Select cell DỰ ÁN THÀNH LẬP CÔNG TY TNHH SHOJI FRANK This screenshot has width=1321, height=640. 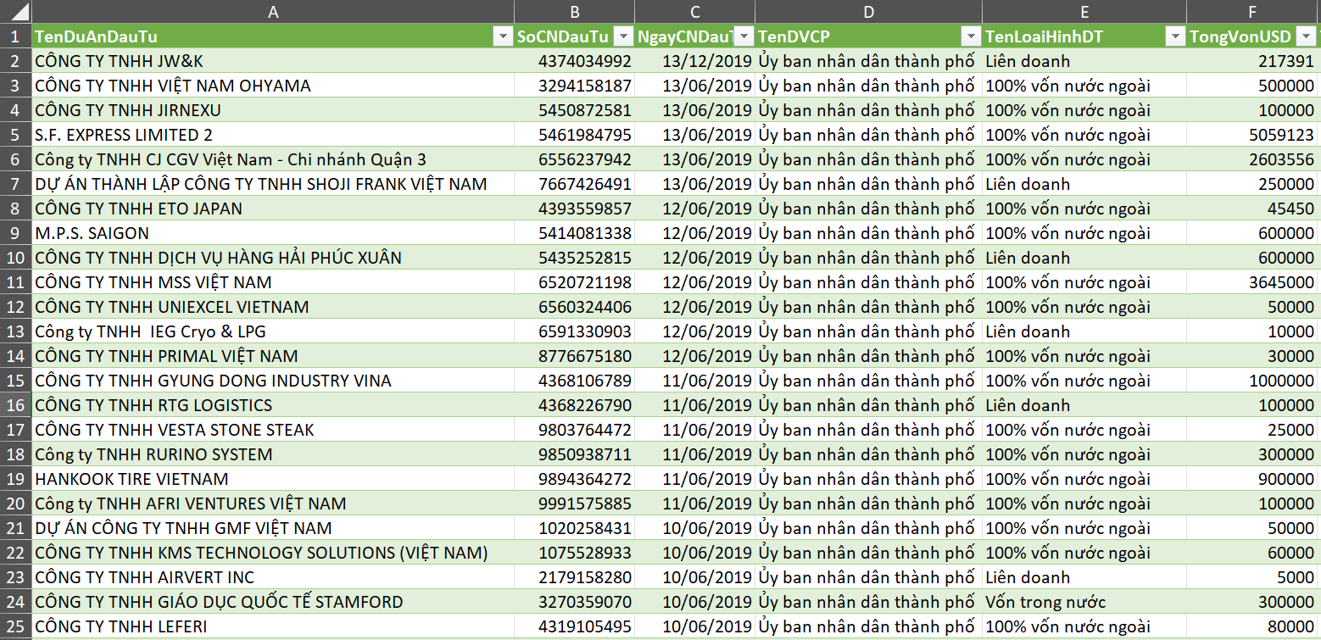coord(272,184)
